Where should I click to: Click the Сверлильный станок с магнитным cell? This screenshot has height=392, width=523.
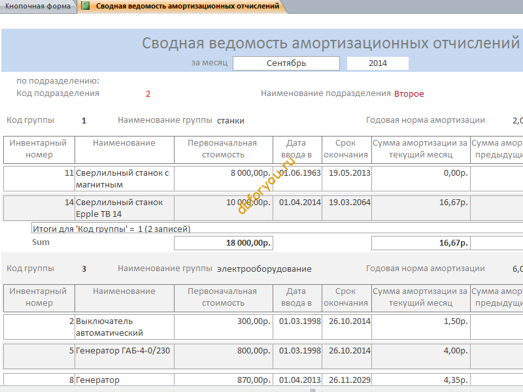click(x=124, y=178)
